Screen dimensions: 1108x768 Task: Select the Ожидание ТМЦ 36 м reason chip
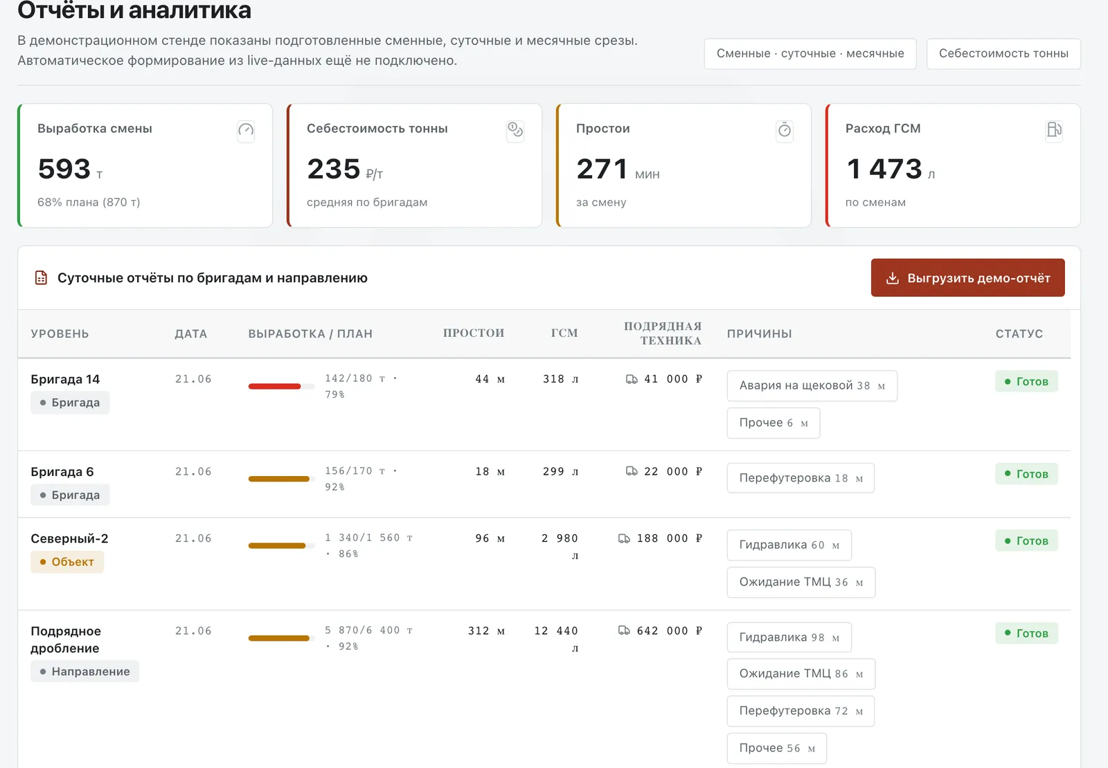(x=801, y=583)
